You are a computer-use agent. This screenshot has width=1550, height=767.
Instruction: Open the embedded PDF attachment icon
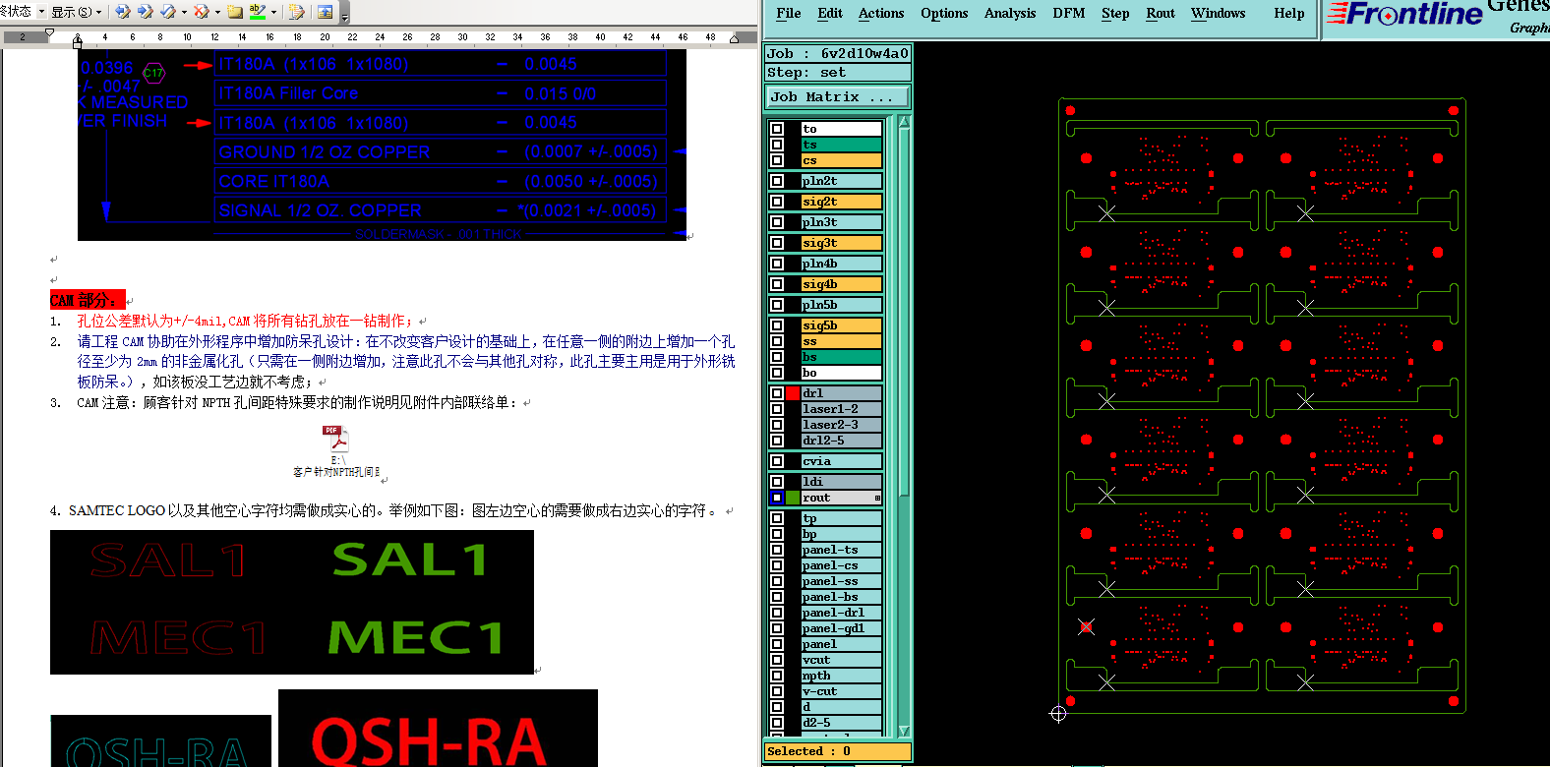click(x=335, y=439)
